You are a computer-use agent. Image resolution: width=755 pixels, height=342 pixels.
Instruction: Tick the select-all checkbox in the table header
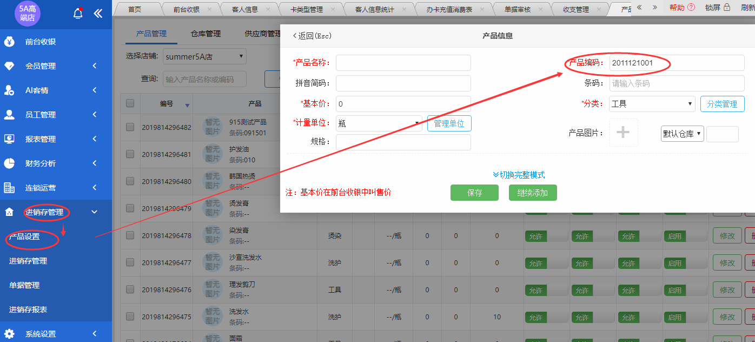(130, 103)
